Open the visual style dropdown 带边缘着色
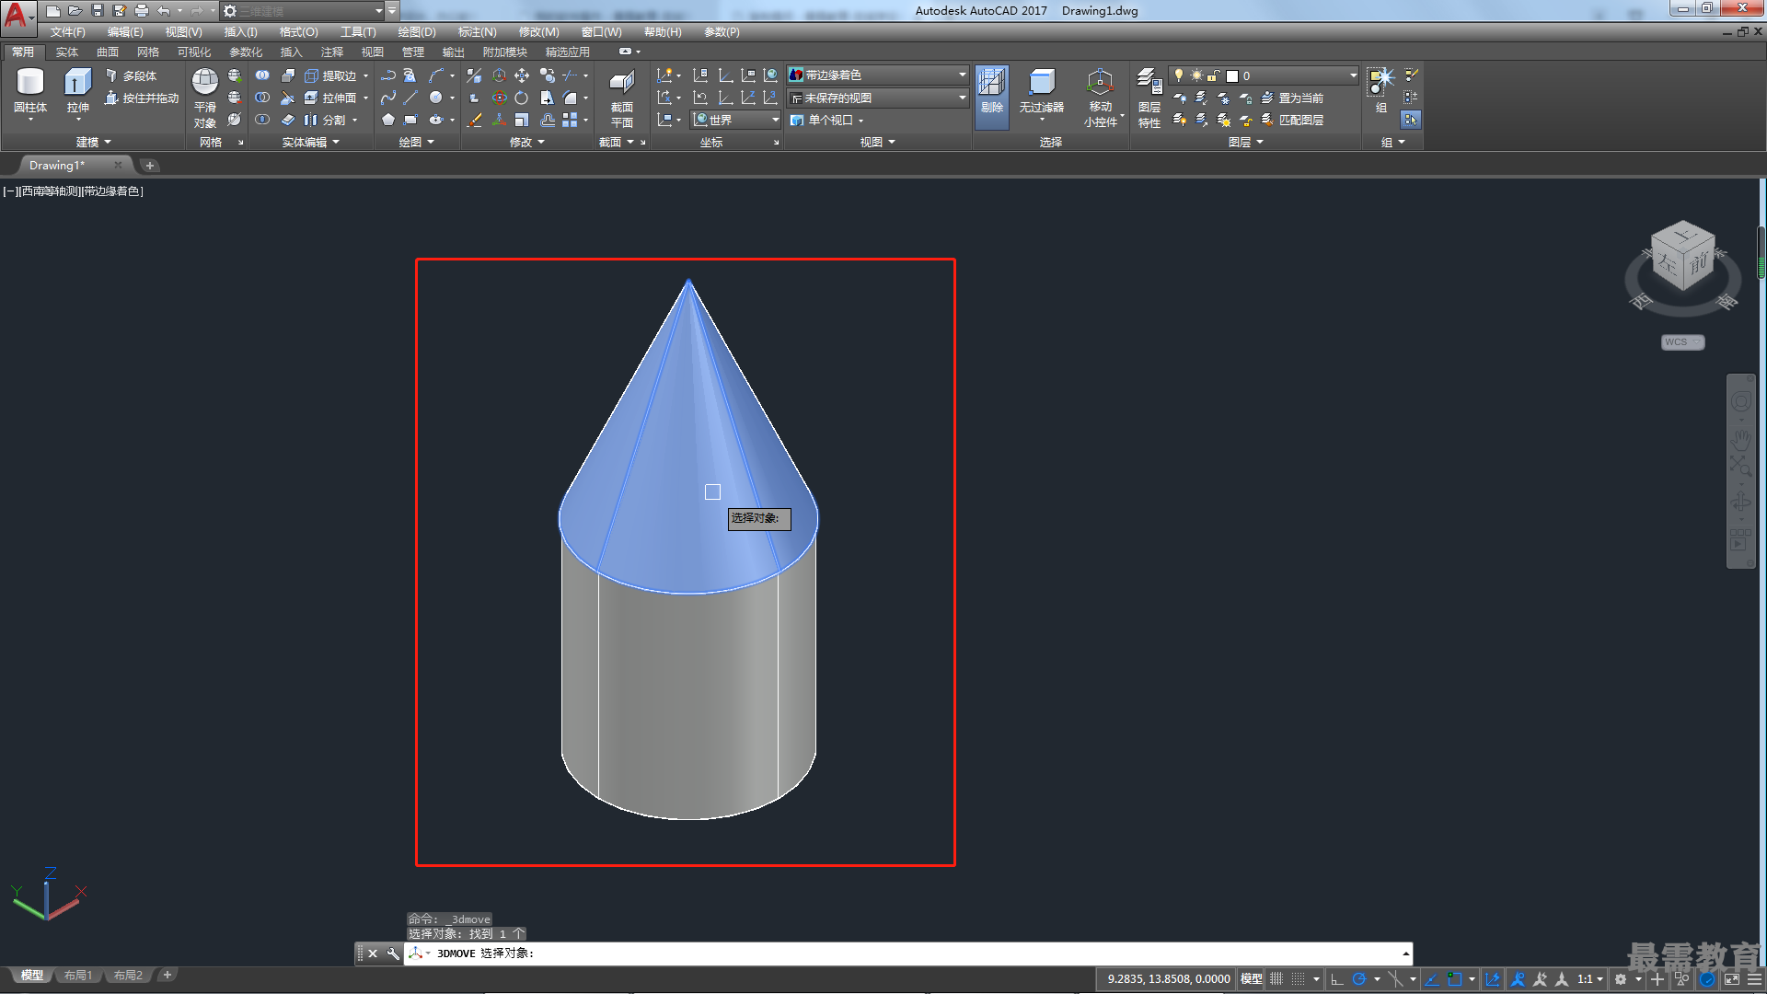 click(x=878, y=75)
